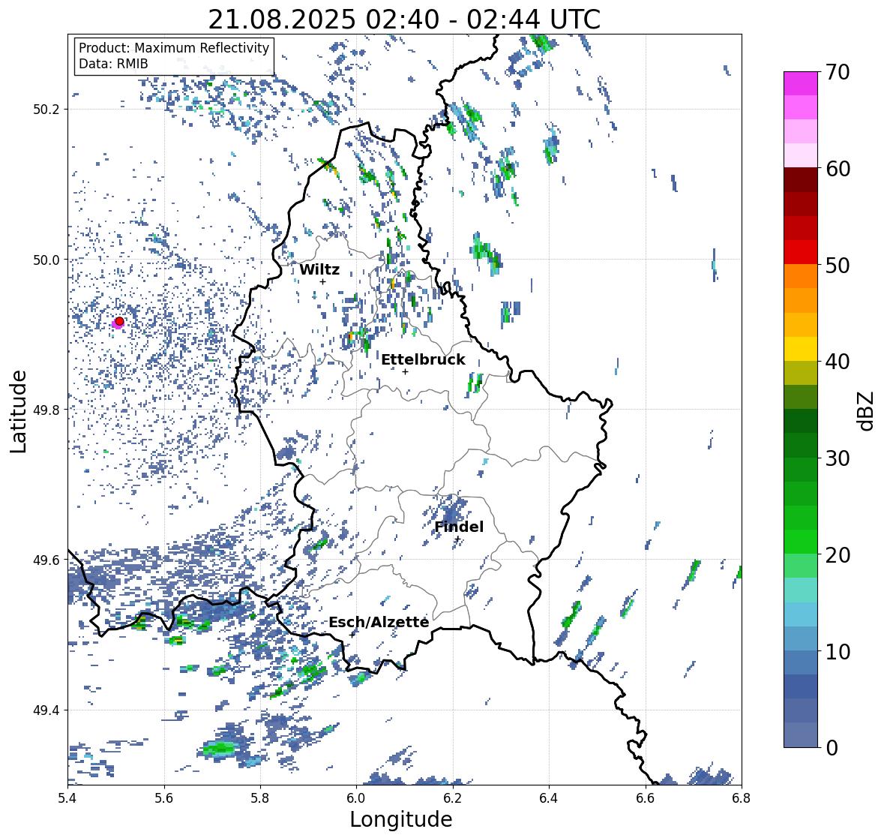The image size is (884, 838).
Task: Click the cross marker below Wiltz label
Action: coord(322,281)
